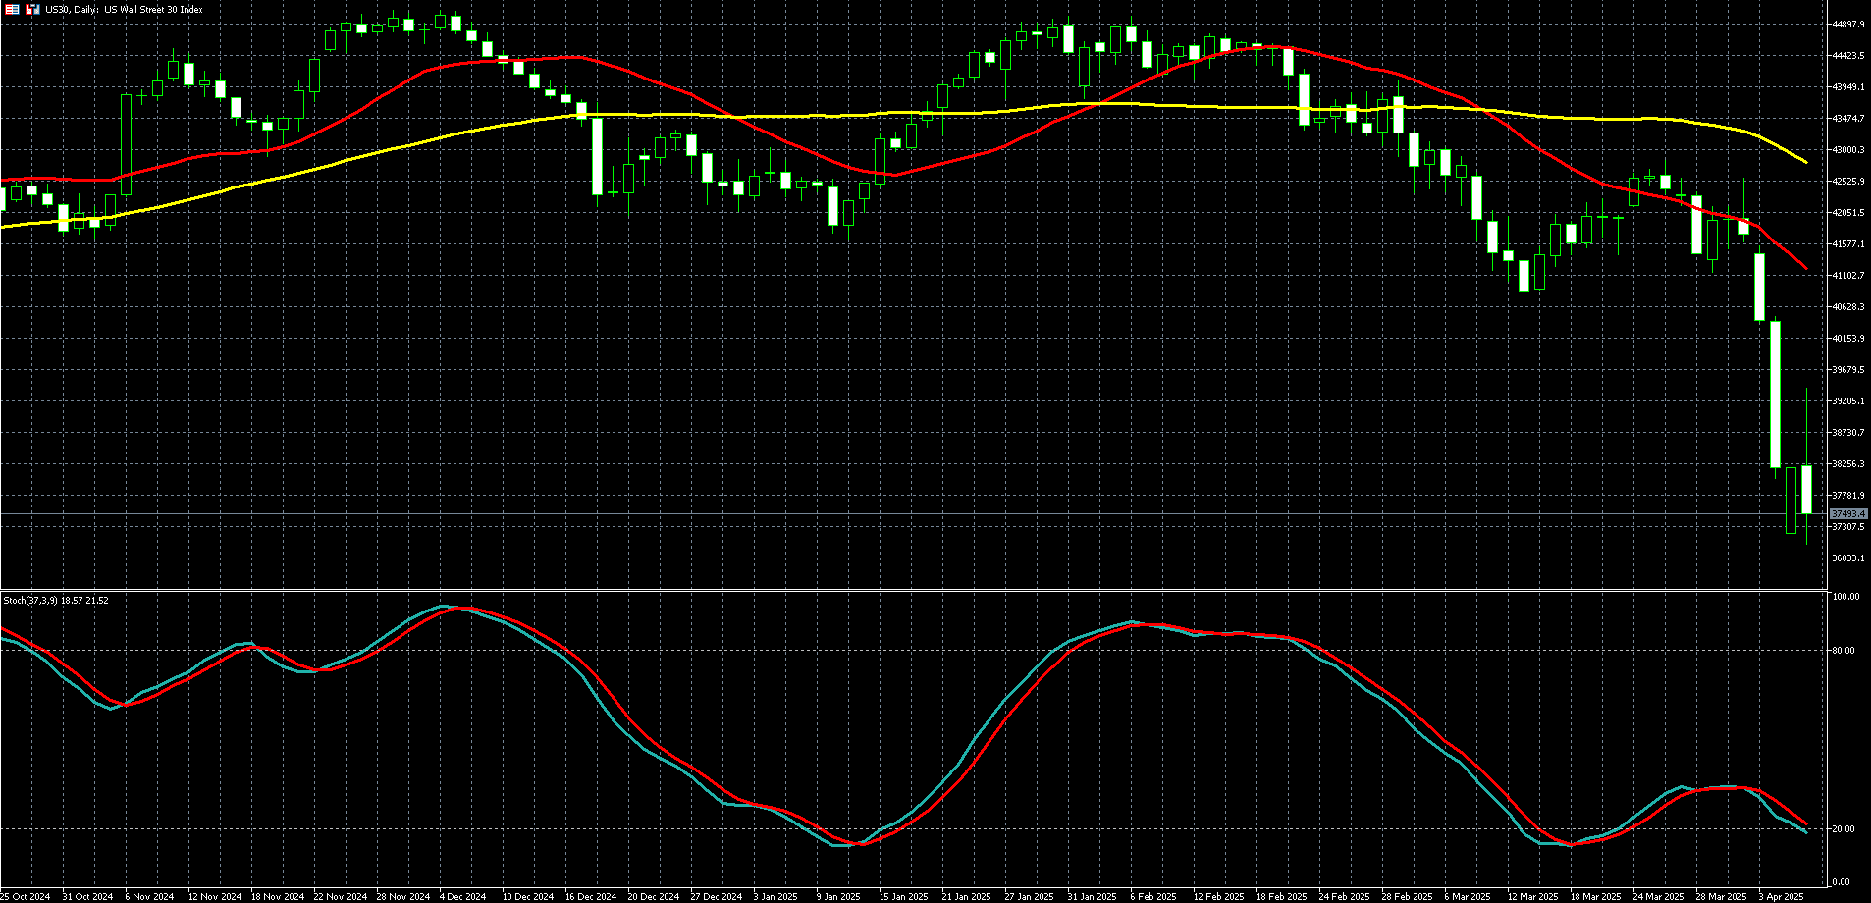Select the 4 Dec 2024 date label
The width and height of the screenshot is (1871, 903).
(461, 896)
